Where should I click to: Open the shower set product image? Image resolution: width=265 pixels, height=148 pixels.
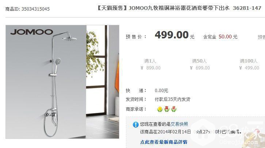62,82
